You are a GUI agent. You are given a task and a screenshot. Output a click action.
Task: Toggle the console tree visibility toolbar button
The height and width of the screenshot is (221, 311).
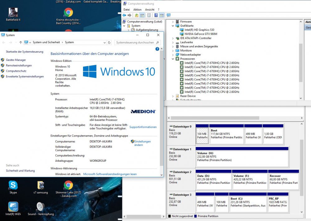142,15
